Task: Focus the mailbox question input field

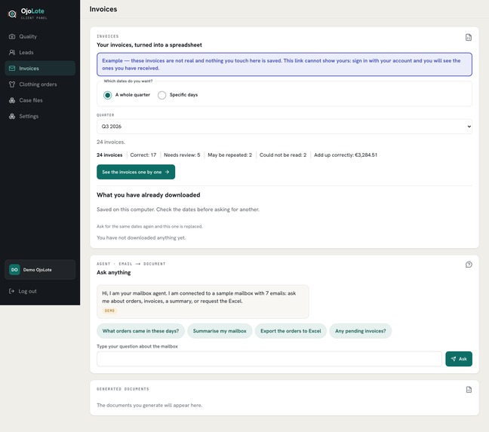Action: 269,359
